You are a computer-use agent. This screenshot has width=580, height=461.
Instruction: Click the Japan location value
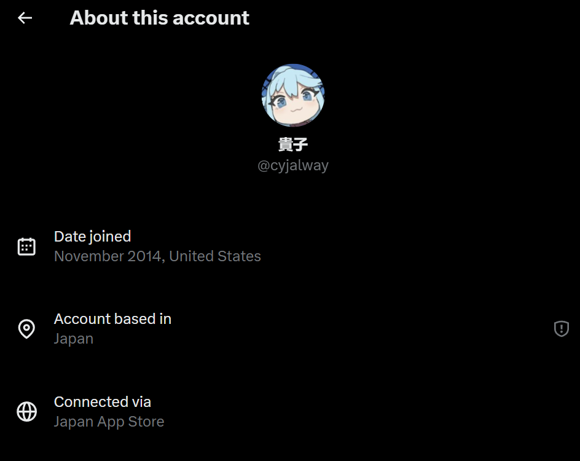(x=74, y=339)
